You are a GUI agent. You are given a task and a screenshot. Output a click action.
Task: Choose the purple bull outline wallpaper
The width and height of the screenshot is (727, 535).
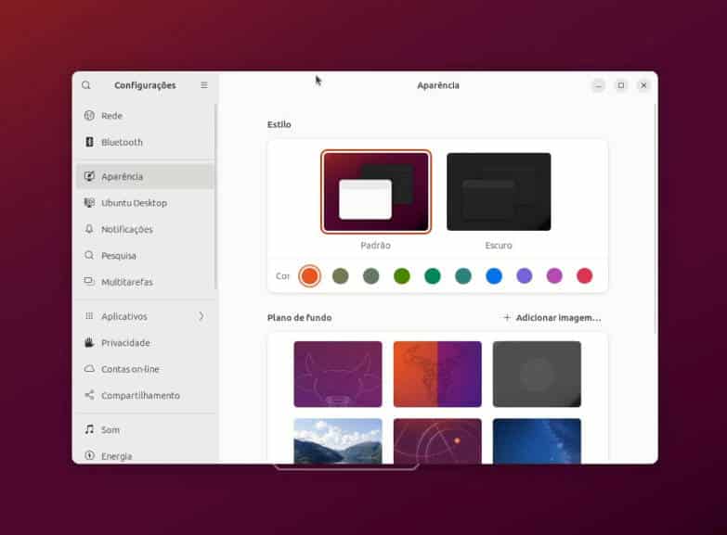click(x=338, y=375)
